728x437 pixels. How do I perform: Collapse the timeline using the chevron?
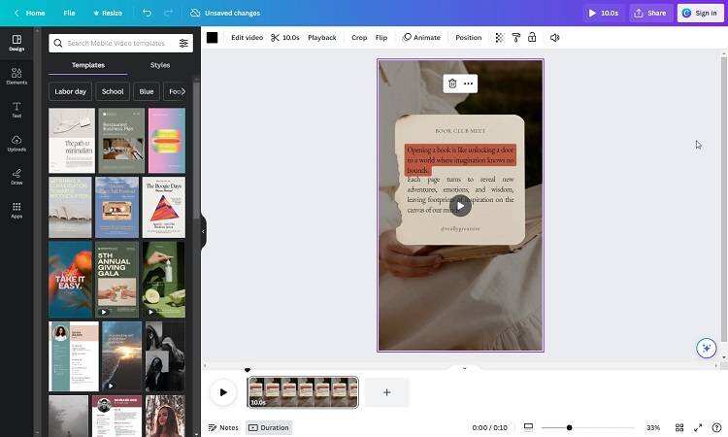pos(464,368)
